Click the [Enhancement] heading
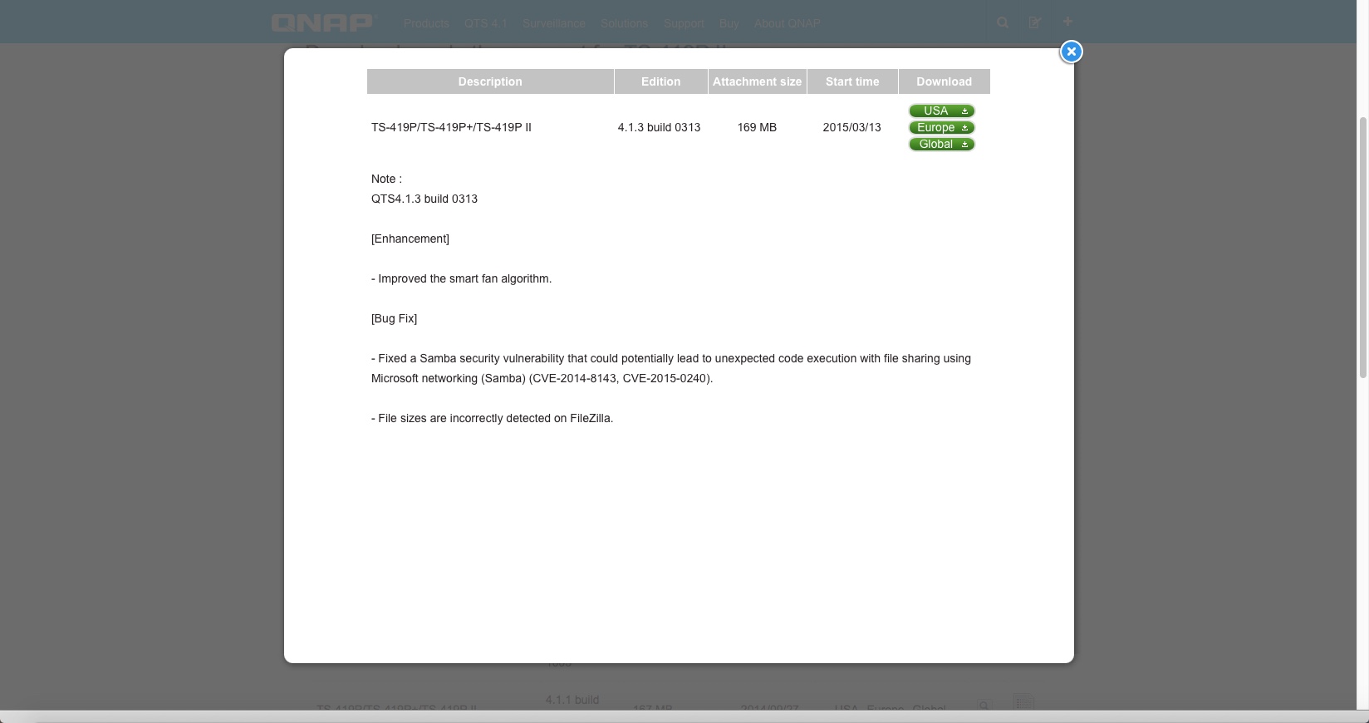 pos(410,239)
